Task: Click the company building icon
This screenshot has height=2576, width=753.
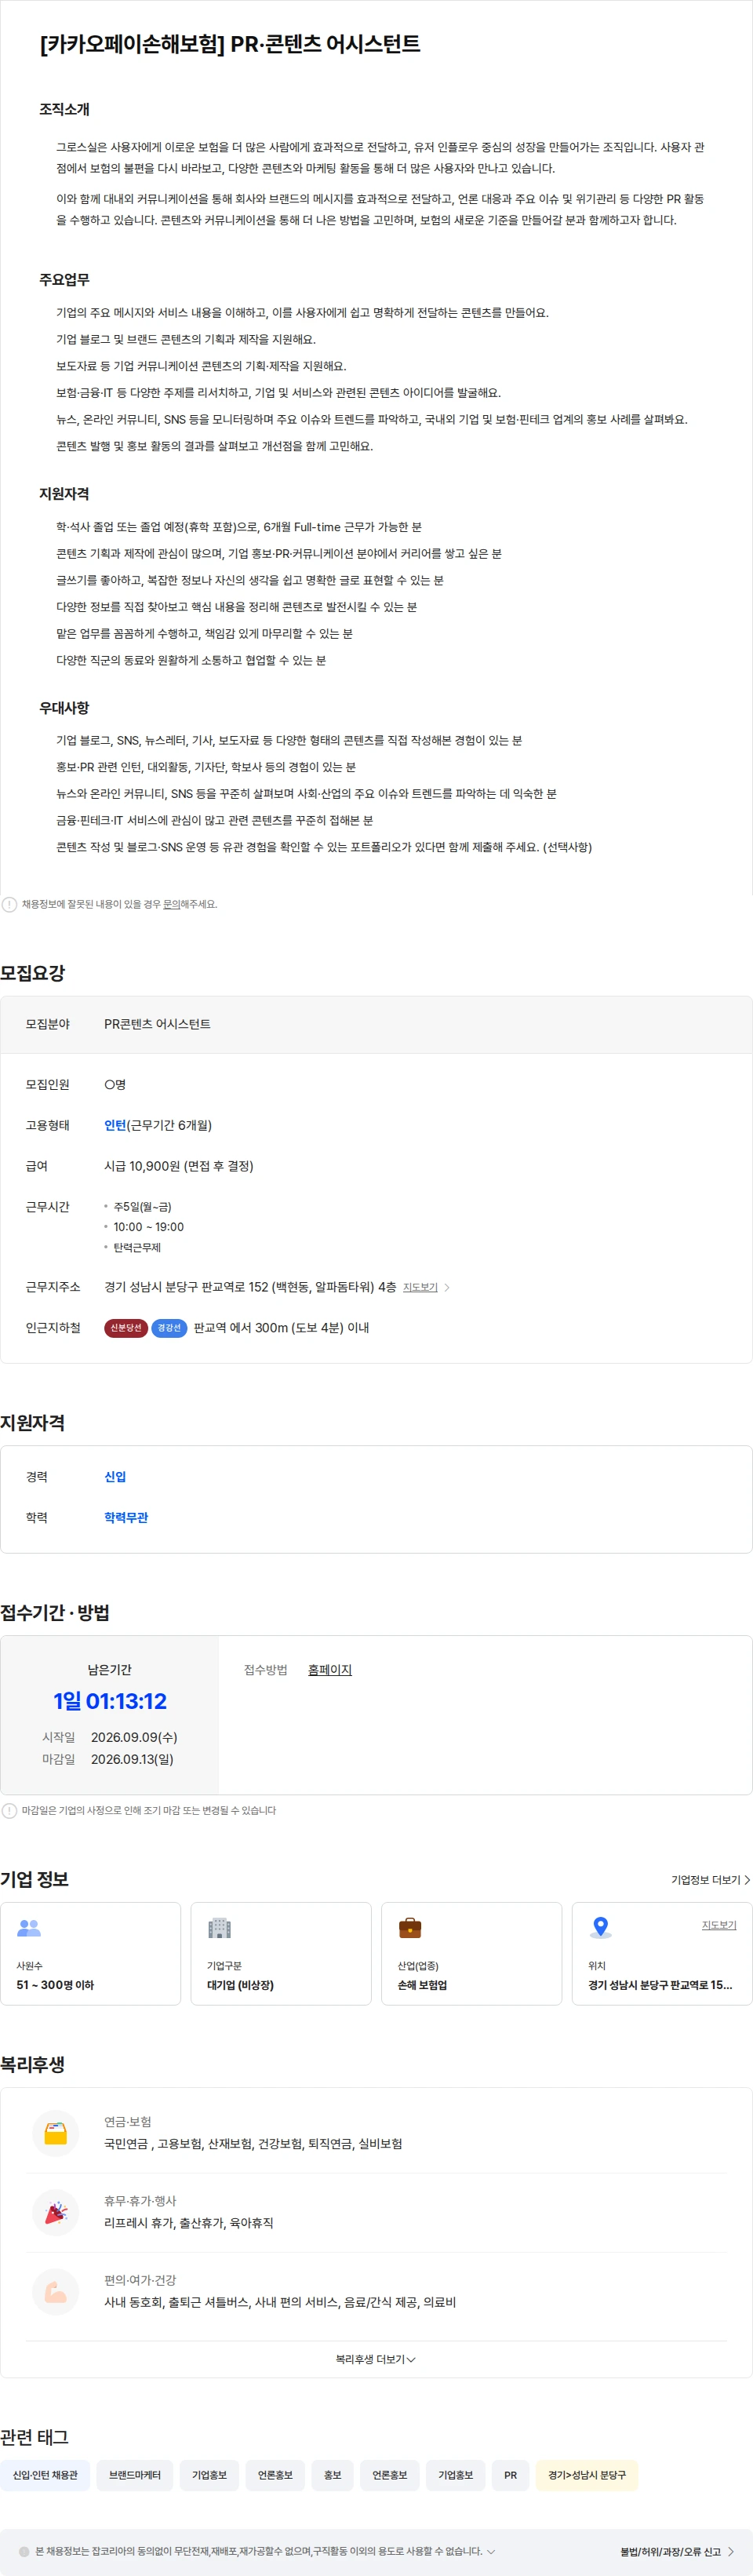Action: point(219,1927)
